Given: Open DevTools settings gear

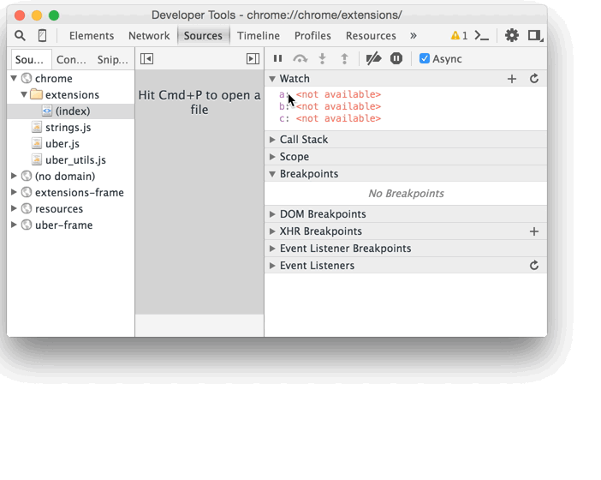Looking at the screenshot, I should 512,36.
